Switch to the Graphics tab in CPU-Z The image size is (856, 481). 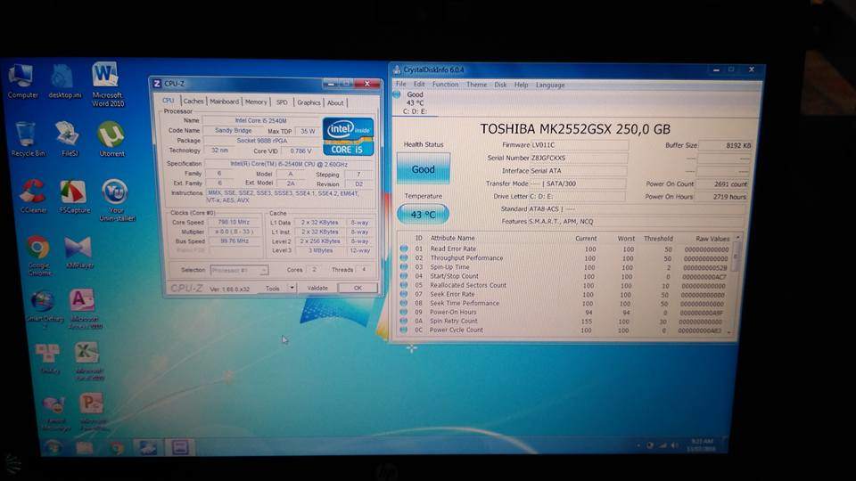point(309,102)
